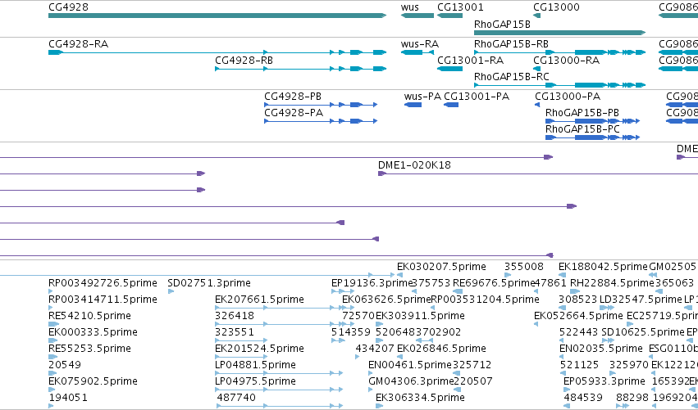Open EST RE69676.5prime

pos(494,283)
